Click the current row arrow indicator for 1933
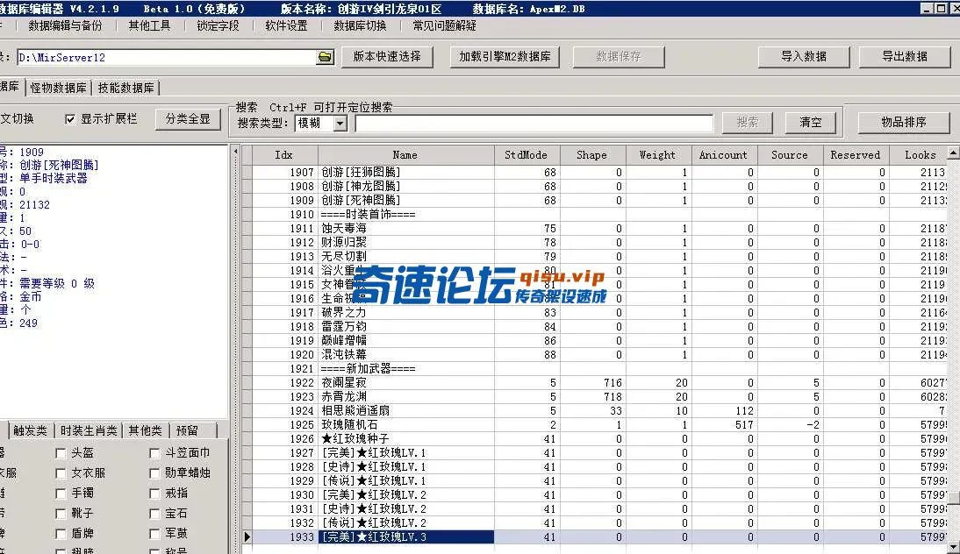The height and width of the screenshot is (554, 960). 247,536
